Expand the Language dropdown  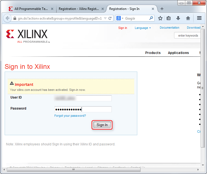point(143,28)
